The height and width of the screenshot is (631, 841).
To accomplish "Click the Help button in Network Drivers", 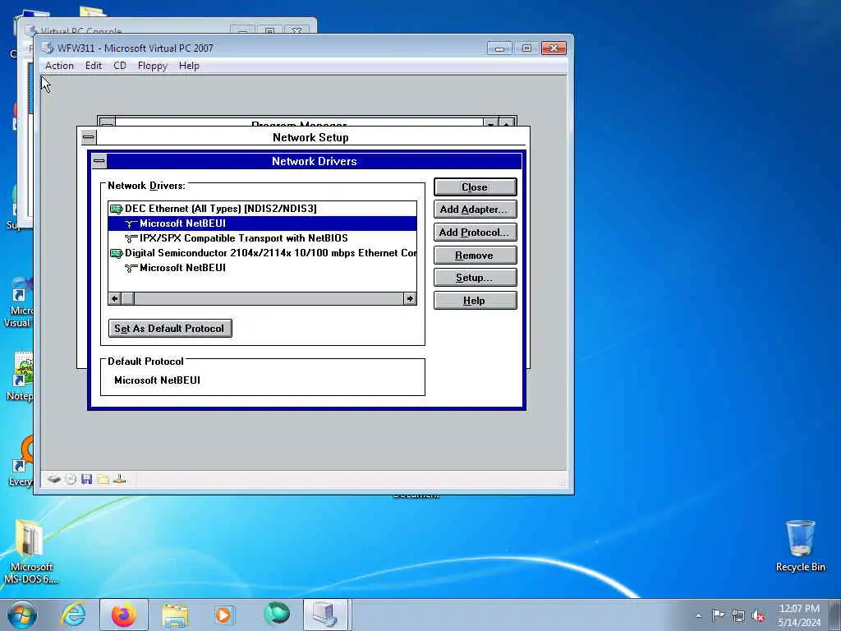I will (x=476, y=301).
